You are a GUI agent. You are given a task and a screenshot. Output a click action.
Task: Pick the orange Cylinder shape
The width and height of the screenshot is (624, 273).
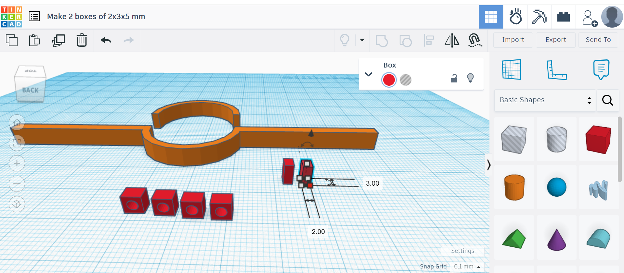(x=514, y=187)
